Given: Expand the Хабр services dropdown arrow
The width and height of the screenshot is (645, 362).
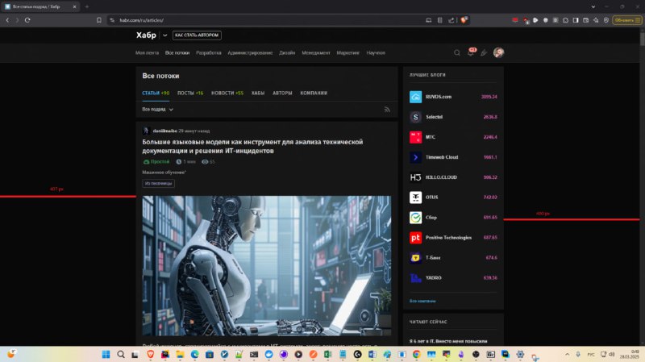Looking at the screenshot, I should [165, 35].
